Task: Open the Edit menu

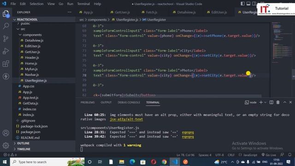Action: (x=23, y=4)
